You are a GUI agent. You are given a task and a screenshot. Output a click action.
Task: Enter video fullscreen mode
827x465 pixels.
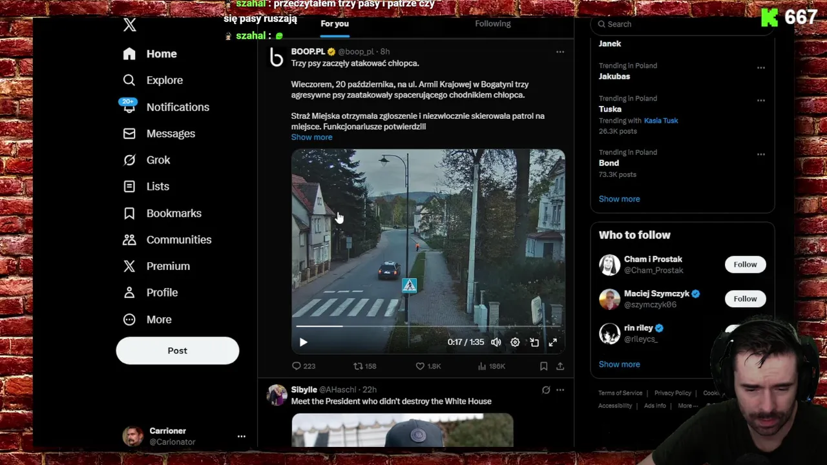click(553, 342)
